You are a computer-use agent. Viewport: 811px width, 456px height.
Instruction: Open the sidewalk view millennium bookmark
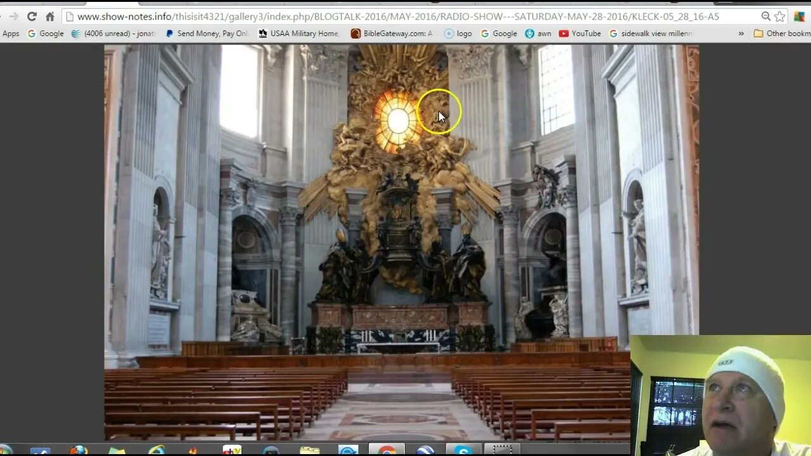(x=651, y=34)
